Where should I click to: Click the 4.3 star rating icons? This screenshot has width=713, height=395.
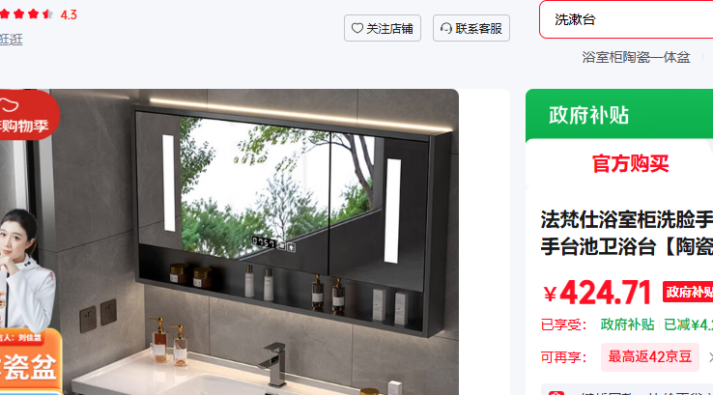coord(26,14)
